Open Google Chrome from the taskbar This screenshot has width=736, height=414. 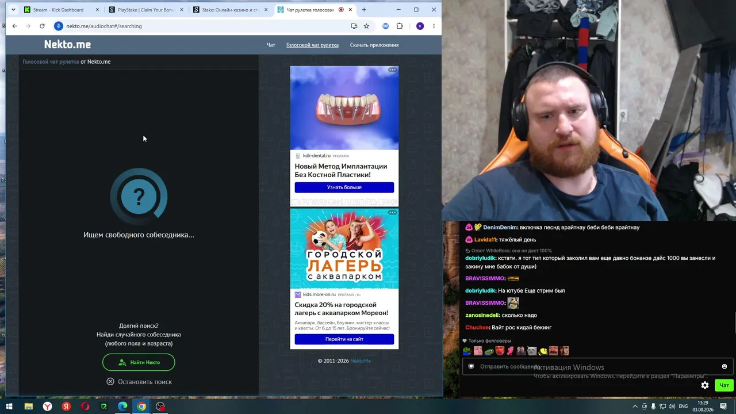tap(141, 407)
